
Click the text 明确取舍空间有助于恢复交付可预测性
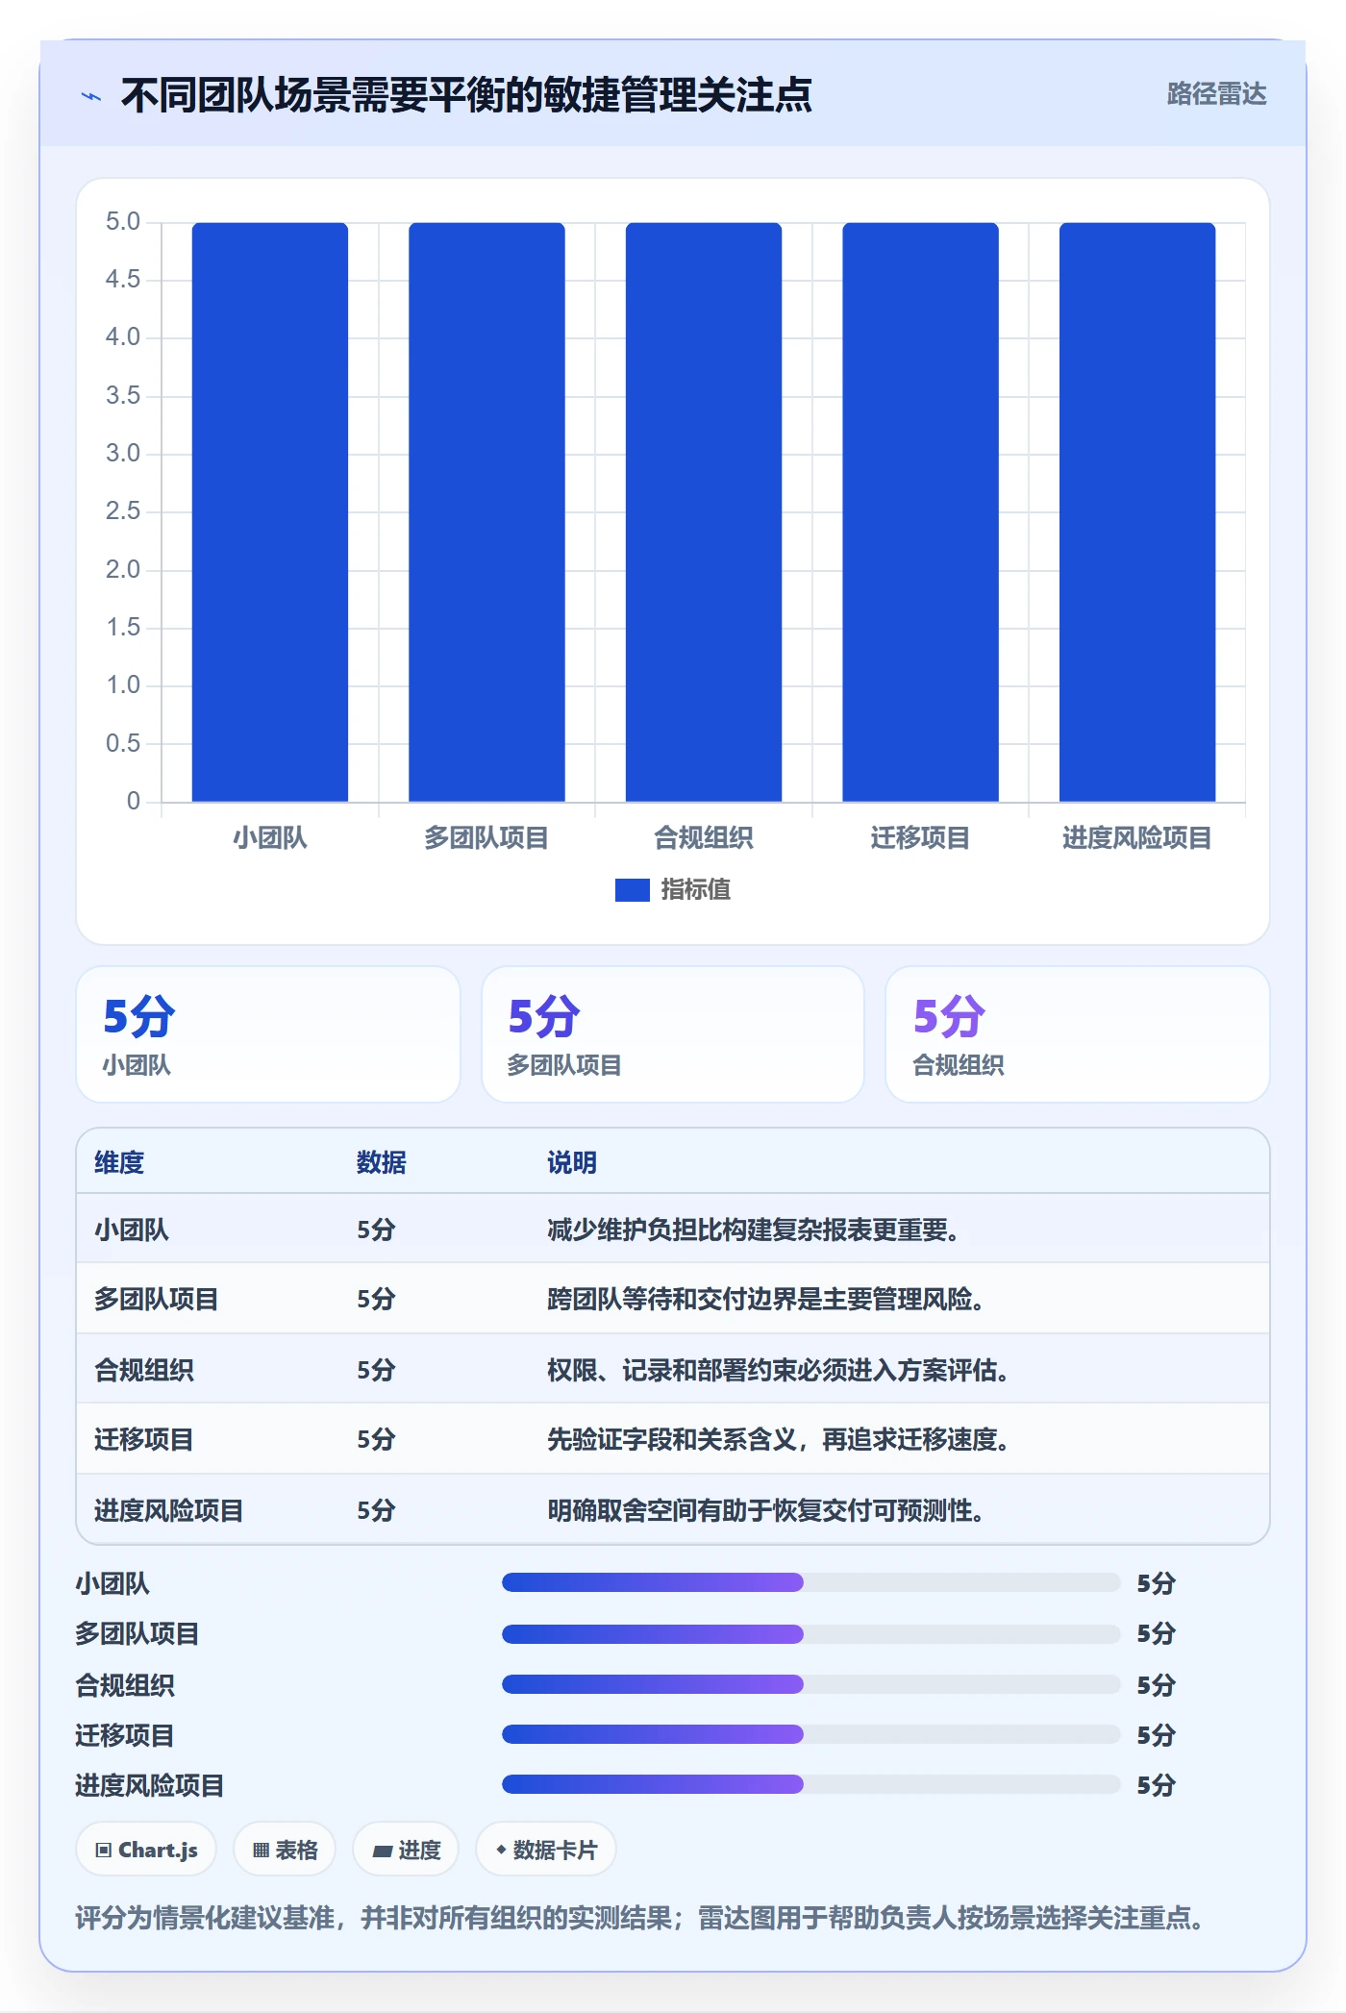767,1510
